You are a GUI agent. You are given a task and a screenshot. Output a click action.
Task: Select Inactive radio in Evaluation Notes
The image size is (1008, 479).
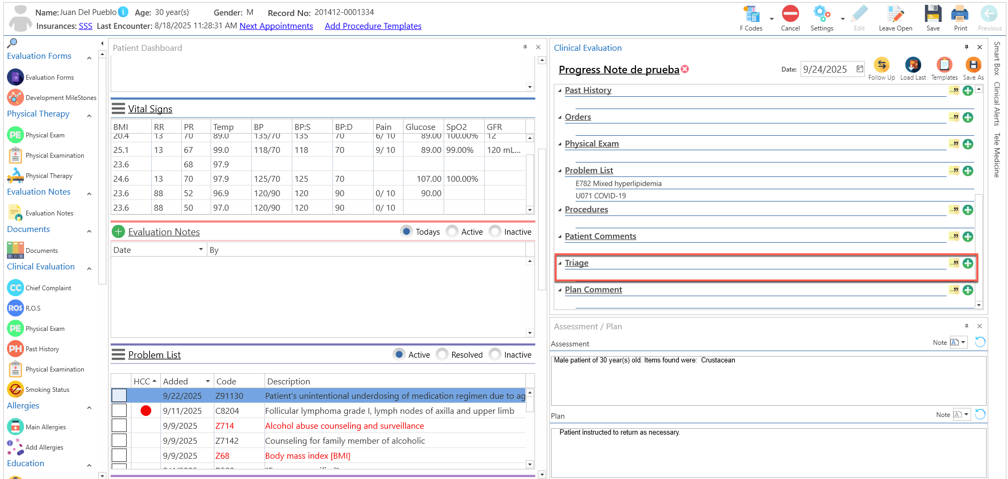point(495,231)
